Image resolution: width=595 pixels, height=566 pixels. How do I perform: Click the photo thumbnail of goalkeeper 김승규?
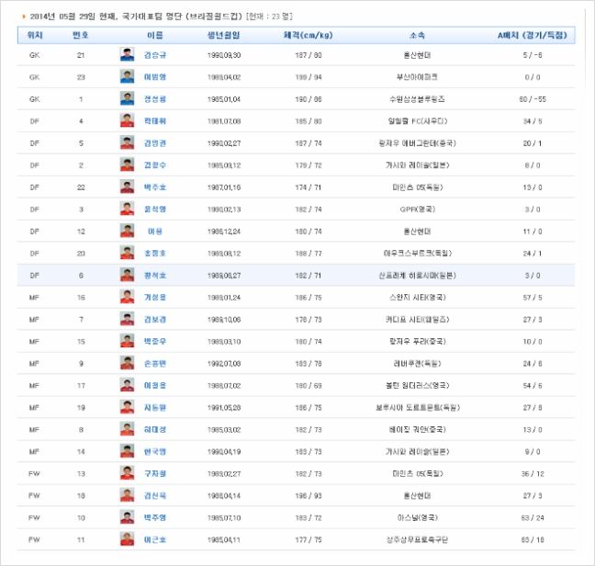[x=127, y=54]
